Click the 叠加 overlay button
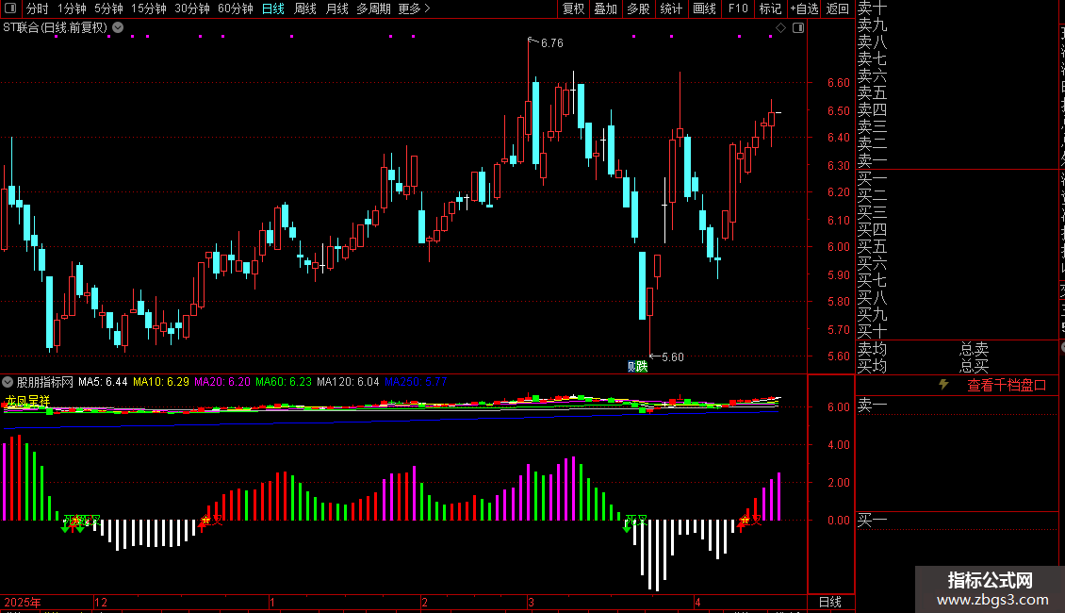 [x=606, y=8]
